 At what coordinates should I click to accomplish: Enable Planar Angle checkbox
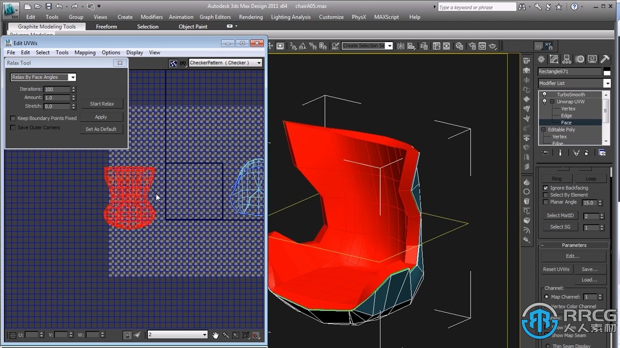546,202
